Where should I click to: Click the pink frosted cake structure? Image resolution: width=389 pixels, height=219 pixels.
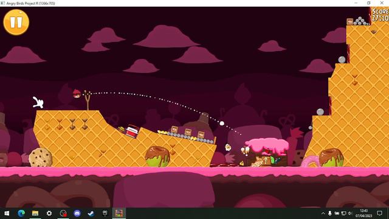(x=267, y=152)
